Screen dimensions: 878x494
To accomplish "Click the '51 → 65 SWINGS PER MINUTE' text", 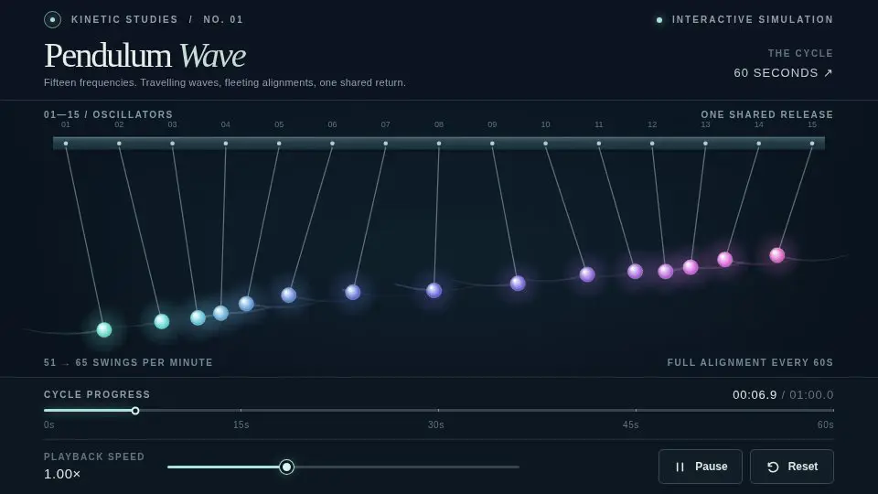I will tap(128, 362).
